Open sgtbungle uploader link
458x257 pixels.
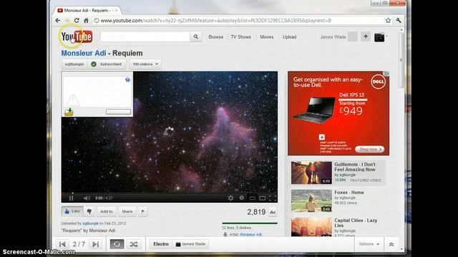pos(91,223)
